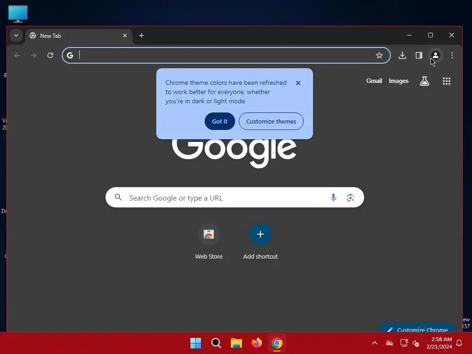
Task: Go forward with the arrow button
Action: [34, 55]
